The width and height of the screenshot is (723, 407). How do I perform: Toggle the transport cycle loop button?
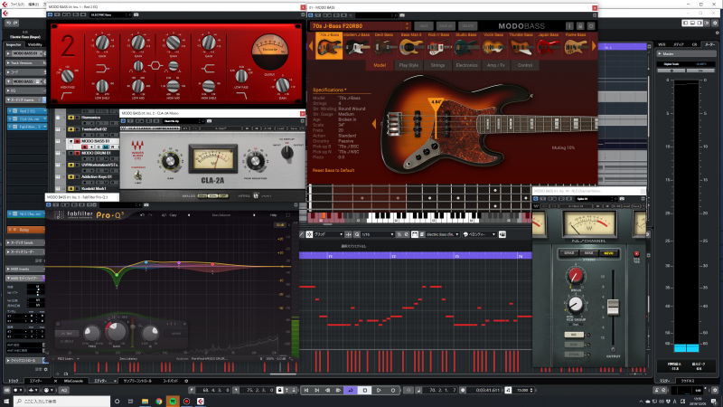[x=350, y=390]
